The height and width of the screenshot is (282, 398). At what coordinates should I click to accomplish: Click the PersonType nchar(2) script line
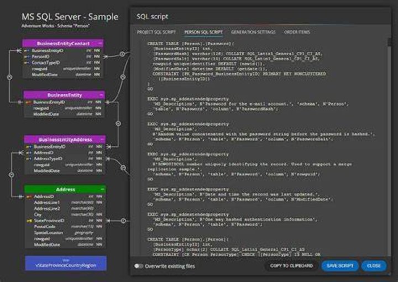229,249
